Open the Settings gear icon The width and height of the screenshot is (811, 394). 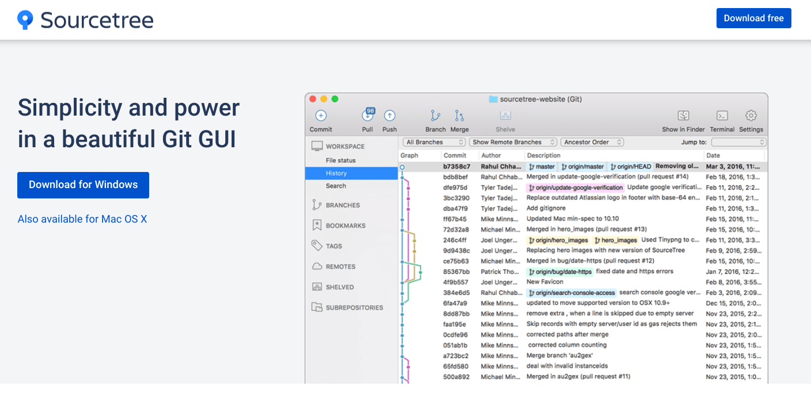(751, 116)
